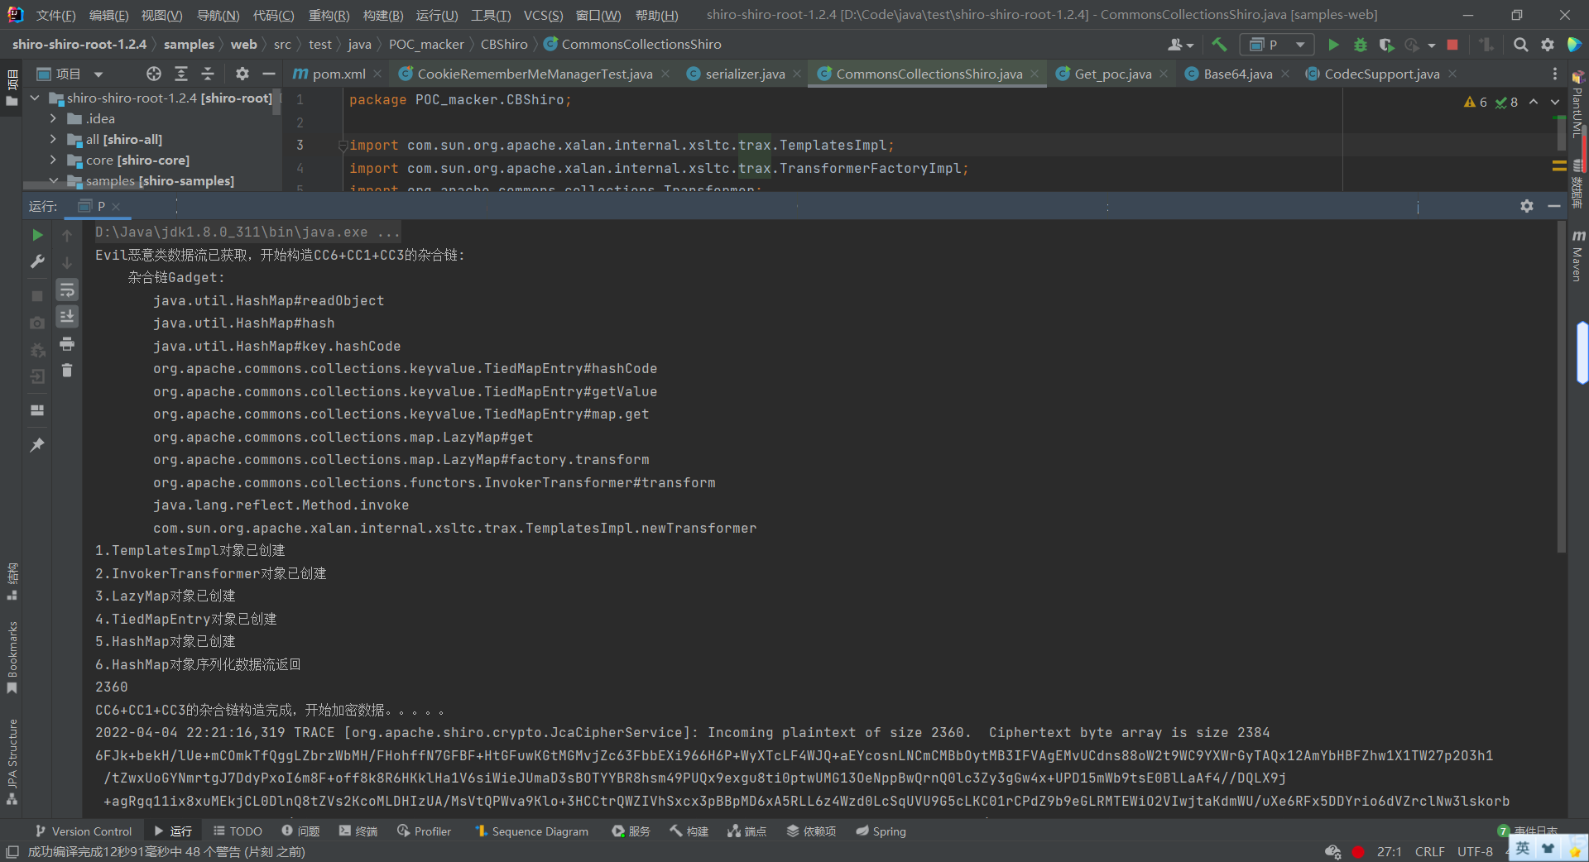Open Project panel options gear
Image resolution: width=1589 pixels, height=862 pixels.
coord(242,74)
